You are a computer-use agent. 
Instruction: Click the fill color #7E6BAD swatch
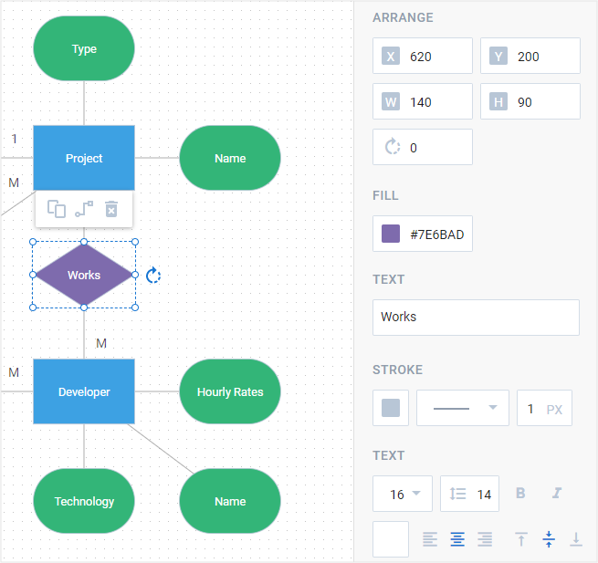click(x=391, y=234)
